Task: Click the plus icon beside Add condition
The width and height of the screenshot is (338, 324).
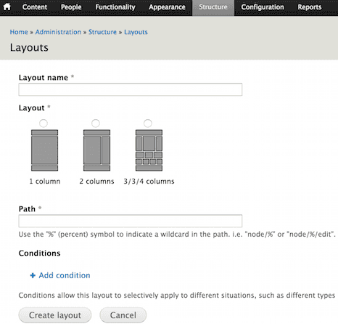Action: [33, 275]
